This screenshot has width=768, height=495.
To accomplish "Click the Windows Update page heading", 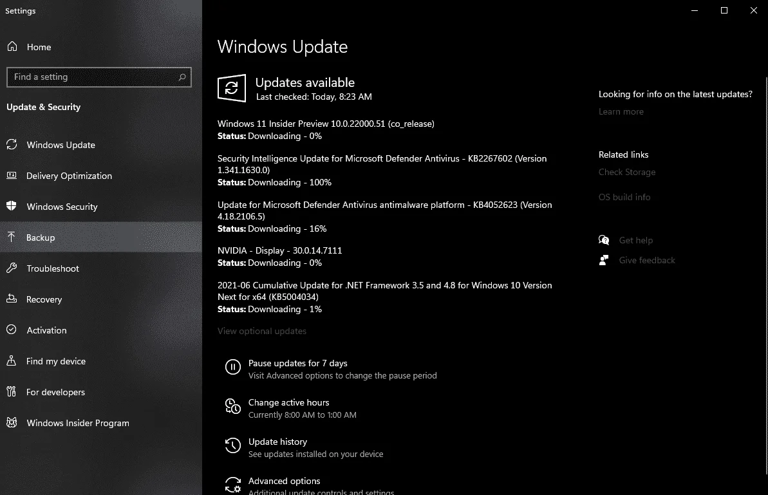I will pos(283,46).
